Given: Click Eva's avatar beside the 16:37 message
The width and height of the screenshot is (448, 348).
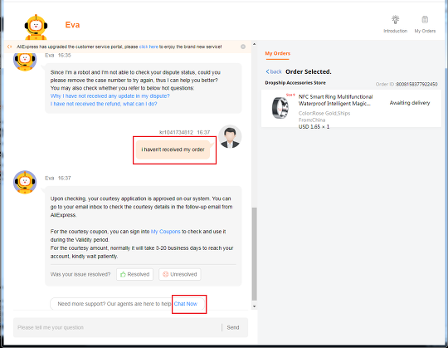Looking at the screenshot, I should click(25, 182).
